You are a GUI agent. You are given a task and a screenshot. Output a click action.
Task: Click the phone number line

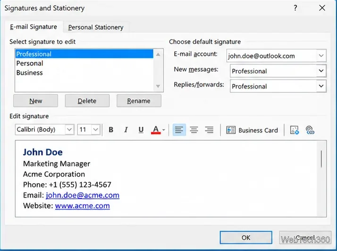pos(67,185)
